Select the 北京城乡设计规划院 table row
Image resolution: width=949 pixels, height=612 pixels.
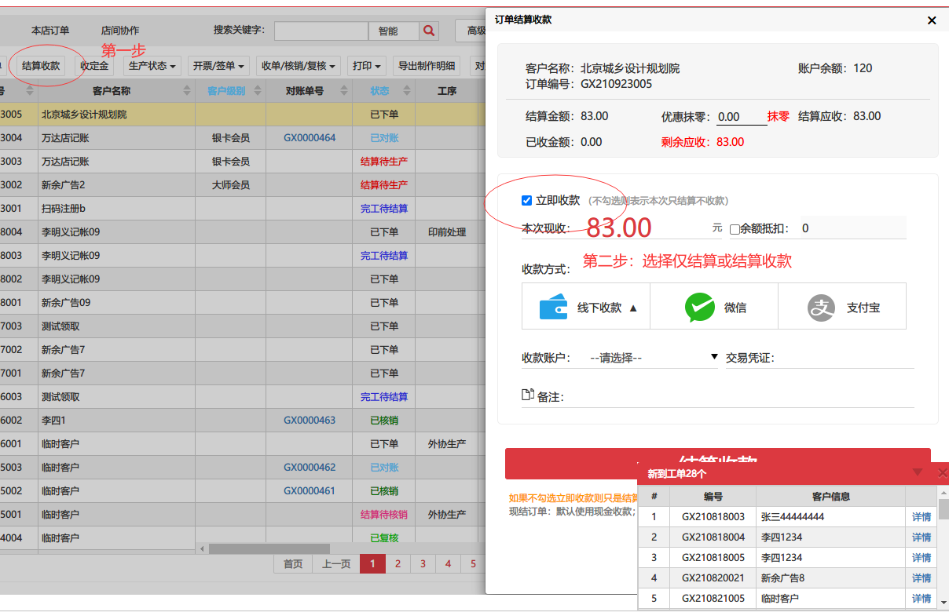click(243, 115)
